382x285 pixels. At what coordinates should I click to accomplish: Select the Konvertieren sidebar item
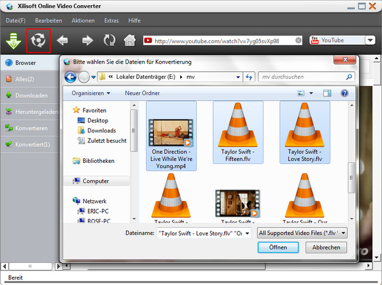point(30,128)
